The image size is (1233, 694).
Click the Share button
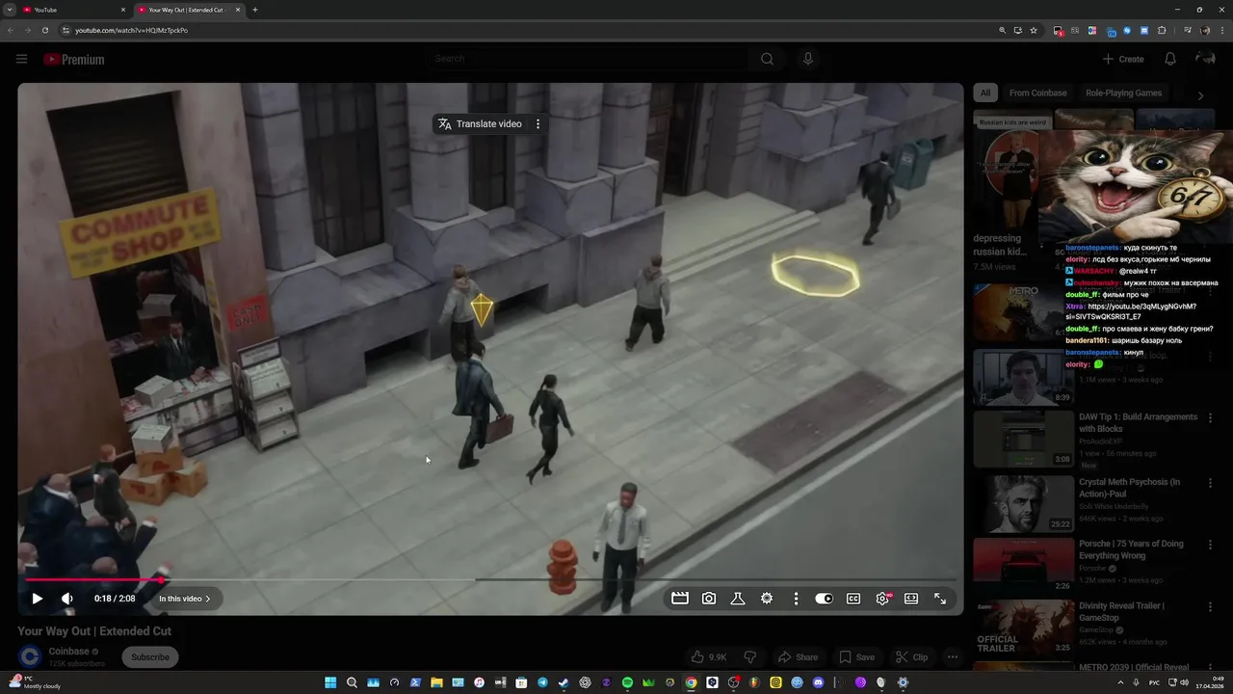pyautogui.click(x=798, y=657)
